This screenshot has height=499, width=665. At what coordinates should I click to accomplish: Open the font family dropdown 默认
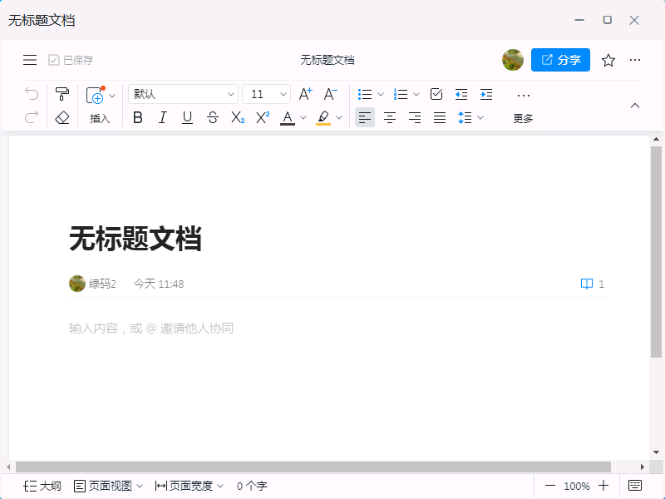point(183,94)
